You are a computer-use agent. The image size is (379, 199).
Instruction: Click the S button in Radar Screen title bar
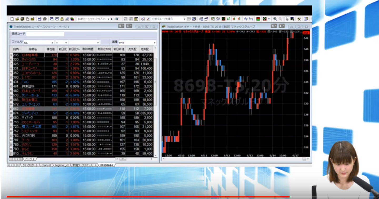click(x=121, y=26)
